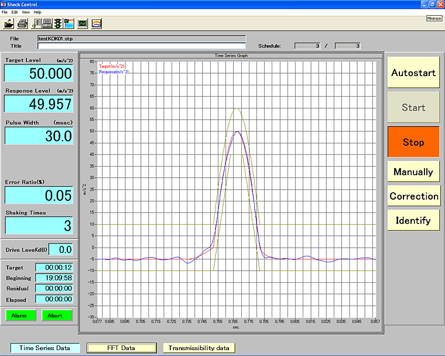Click the Schedule: label

coord(269,46)
